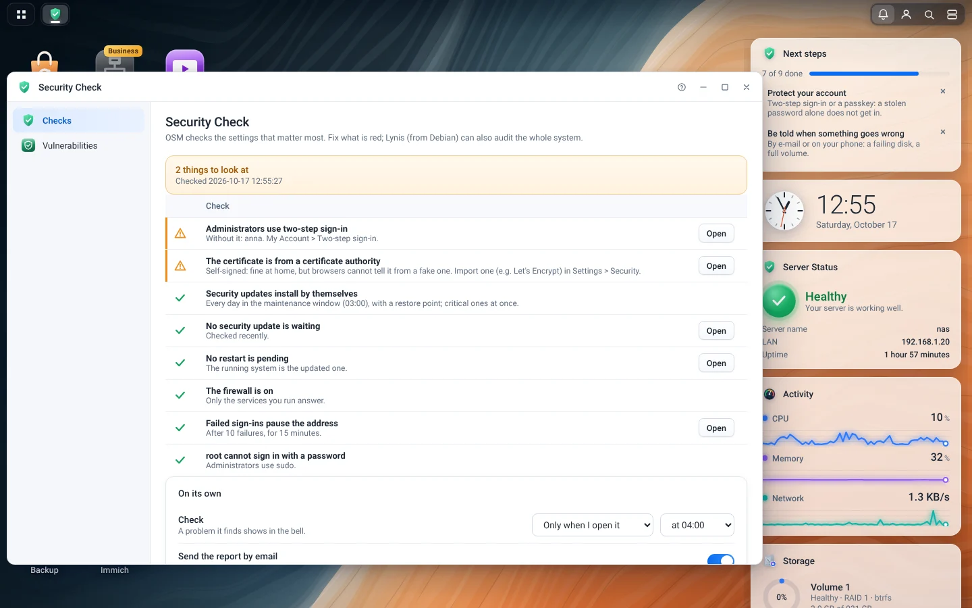972x608 pixels.
Task: Click Open for Failed sign-ins pause the address
Action: click(716, 428)
